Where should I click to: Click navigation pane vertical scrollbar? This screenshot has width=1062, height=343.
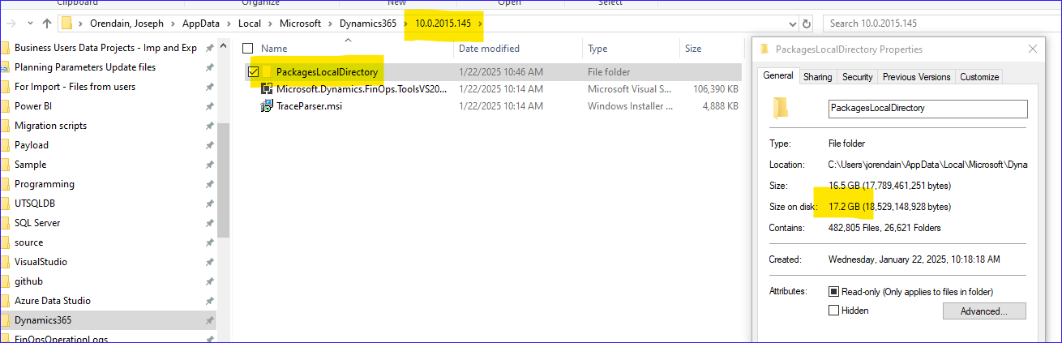pyautogui.click(x=224, y=180)
